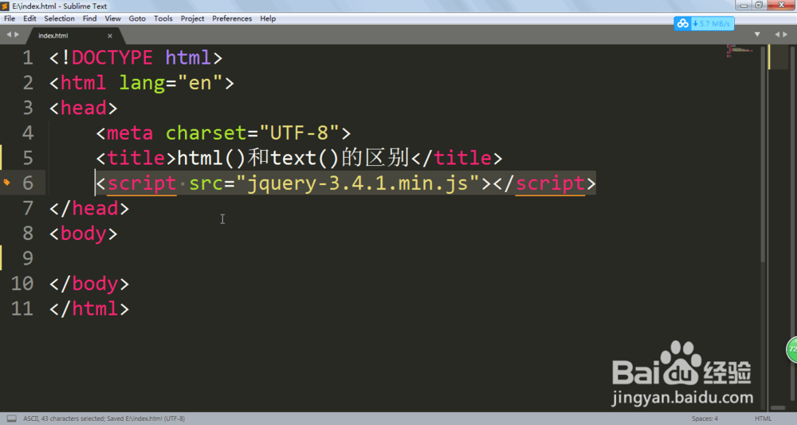The height and width of the screenshot is (425, 797).
Task: Close the index.html tab
Action: (x=110, y=36)
